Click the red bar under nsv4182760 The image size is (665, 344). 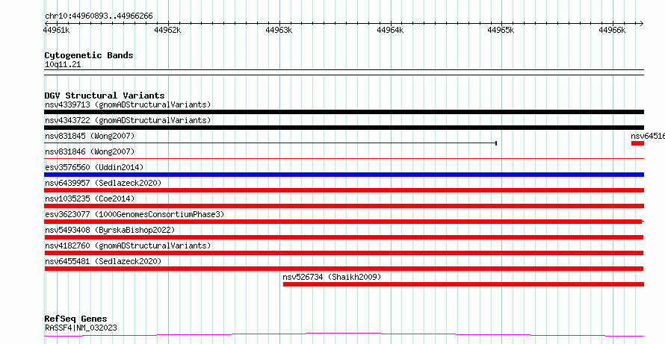tap(344, 253)
